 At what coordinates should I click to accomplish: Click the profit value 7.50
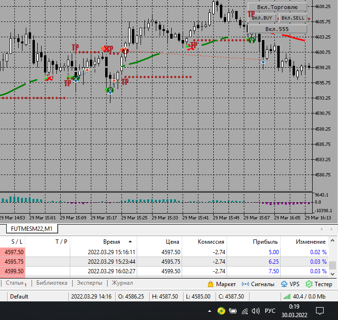pyautogui.click(x=273, y=271)
